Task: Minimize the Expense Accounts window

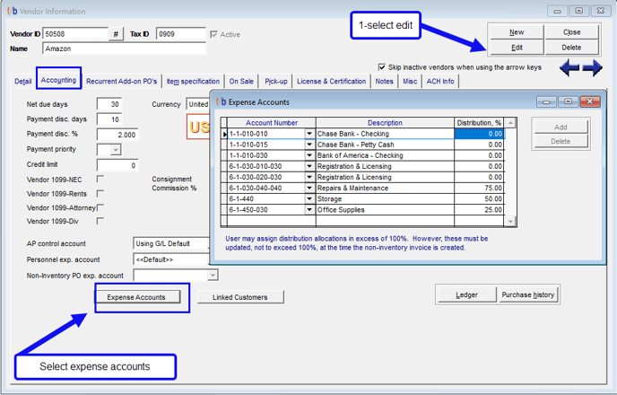Action: coord(546,102)
